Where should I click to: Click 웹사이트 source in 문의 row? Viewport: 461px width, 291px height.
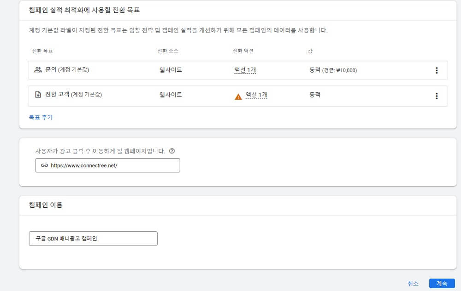171,70
